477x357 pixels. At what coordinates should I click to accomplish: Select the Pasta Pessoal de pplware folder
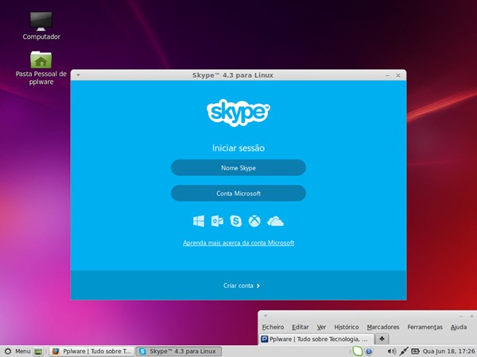(x=41, y=68)
